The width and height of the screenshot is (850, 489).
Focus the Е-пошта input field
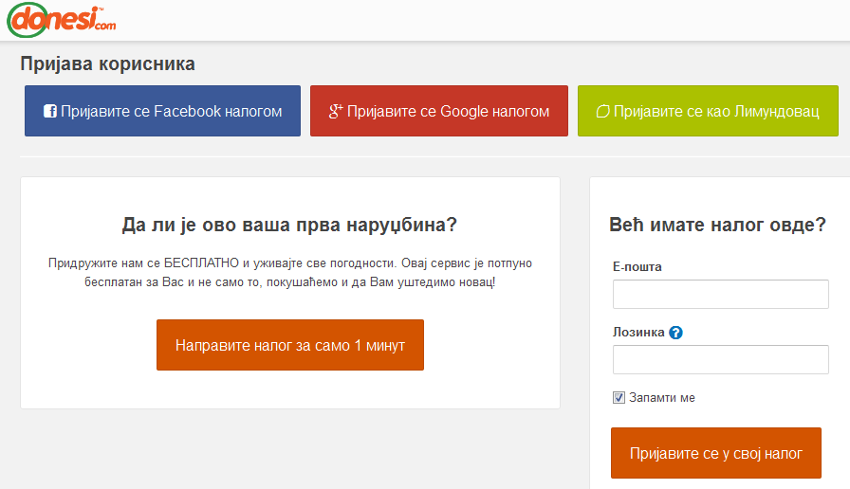[x=720, y=294]
